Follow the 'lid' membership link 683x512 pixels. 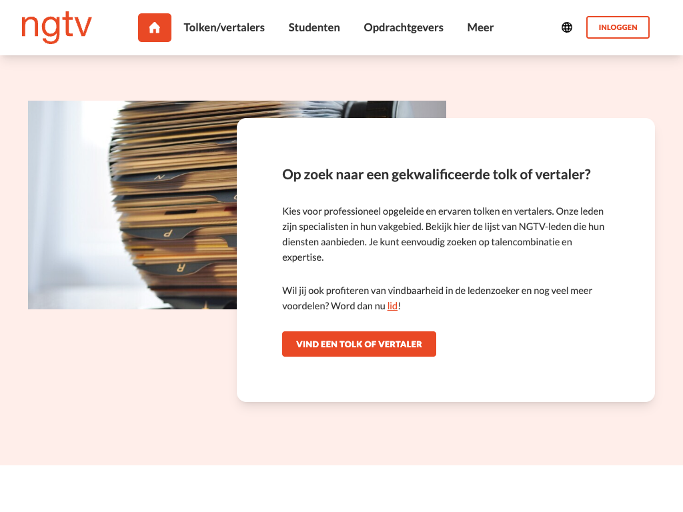click(x=392, y=306)
